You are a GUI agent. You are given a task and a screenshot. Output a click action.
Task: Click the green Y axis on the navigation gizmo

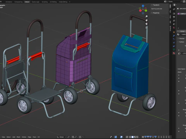click(x=146, y=10)
